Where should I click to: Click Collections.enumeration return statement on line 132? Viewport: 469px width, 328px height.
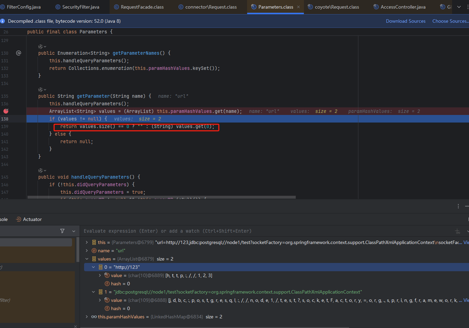click(x=134, y=68)
